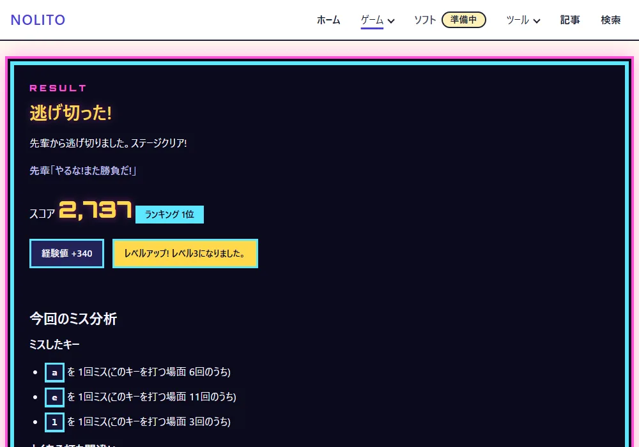Click the score value 2,737
Image resolution: width=639 pixels, height=447 pixels.
point(95,210)
